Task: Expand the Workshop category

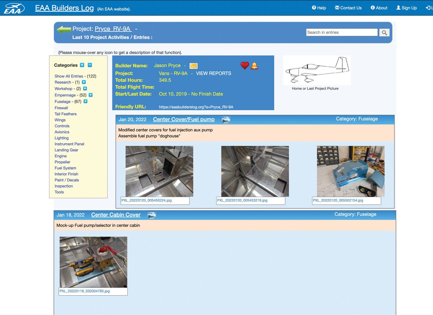Action: [x=85, y=88]
